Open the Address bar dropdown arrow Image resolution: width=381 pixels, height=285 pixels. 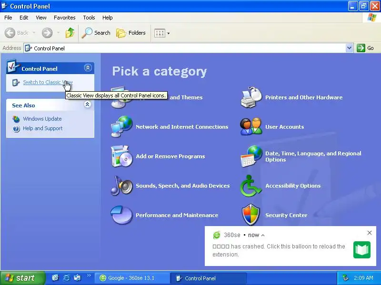coord(349,48)
